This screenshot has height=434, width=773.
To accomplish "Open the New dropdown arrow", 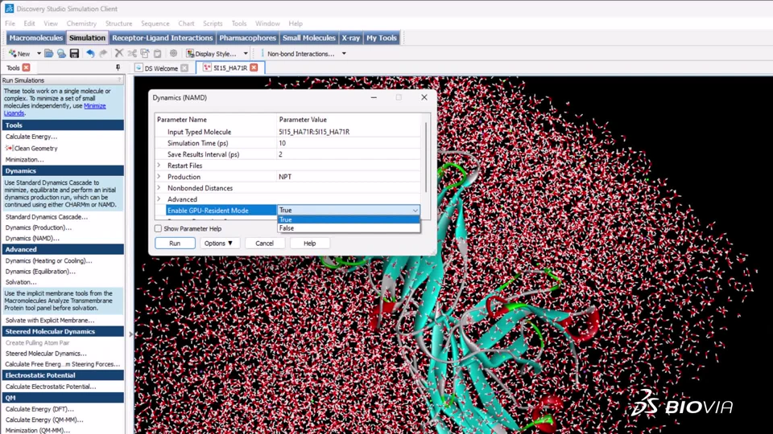I will pos(39,54).
